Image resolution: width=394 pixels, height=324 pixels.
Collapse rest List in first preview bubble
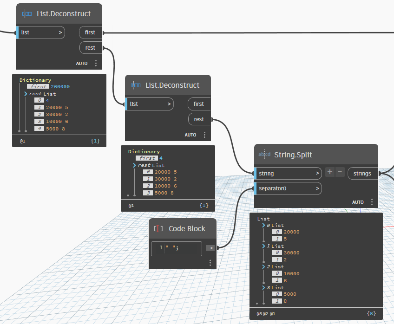coord(26,94)
